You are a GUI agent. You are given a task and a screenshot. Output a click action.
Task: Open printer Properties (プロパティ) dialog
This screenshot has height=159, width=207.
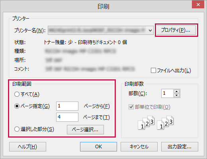(x=176, y=30)
